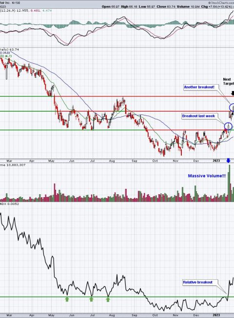Click the 'Next Target' text label
The height and width of the screenshot is (318, 234).
coord(228,82)
